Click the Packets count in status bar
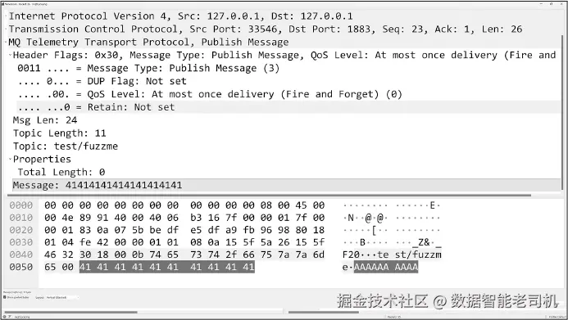 click(394, 317)
